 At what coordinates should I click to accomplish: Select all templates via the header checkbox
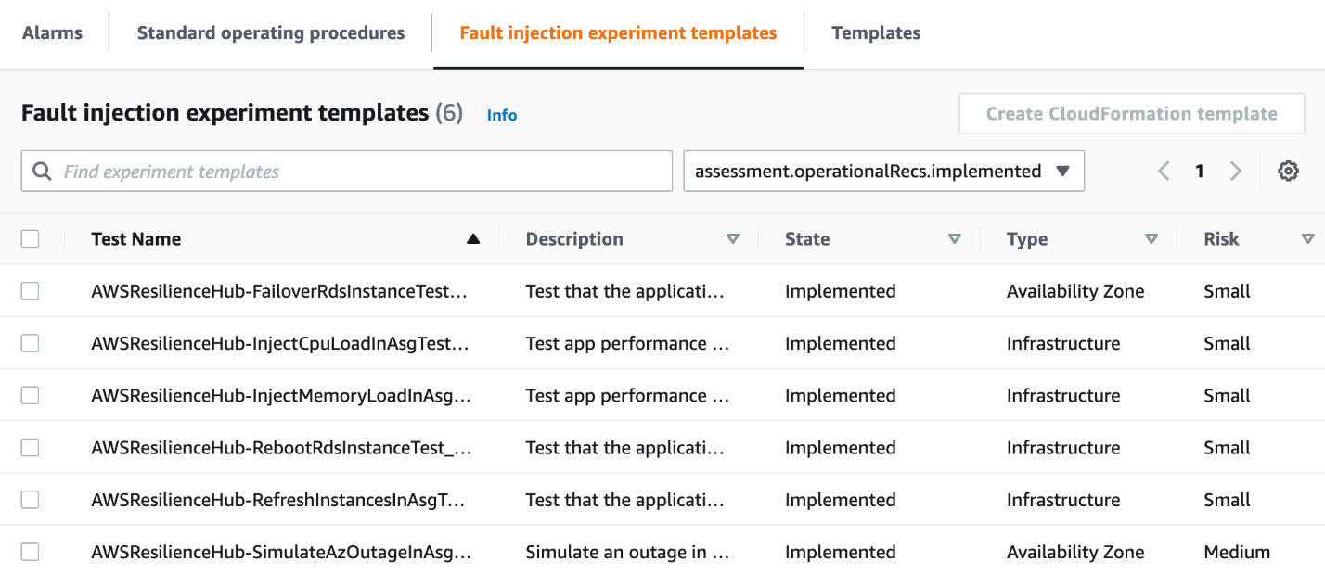30,238
